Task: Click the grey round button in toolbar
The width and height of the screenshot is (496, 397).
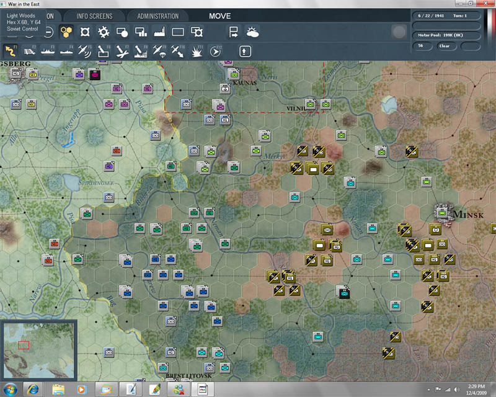Action: pos(399,32)
